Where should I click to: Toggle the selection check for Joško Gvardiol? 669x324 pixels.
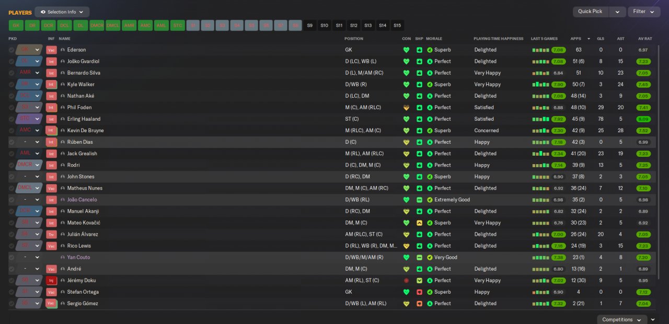point(11,62)
